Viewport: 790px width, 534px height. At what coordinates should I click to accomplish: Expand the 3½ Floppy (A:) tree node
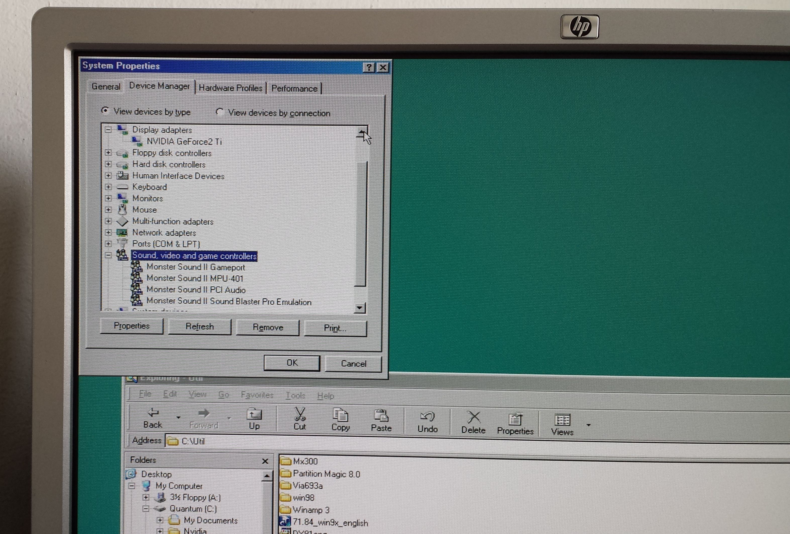[146, 497]
